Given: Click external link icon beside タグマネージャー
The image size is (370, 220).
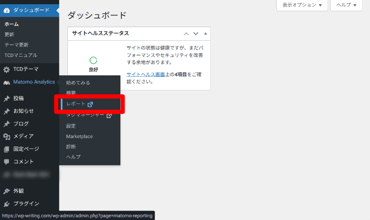Looking at the screenshot, I should tap(109, 116).
